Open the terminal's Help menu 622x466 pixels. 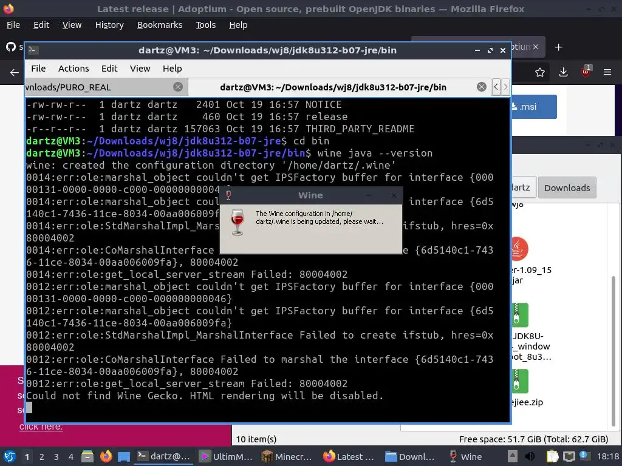tap(172, 69)
